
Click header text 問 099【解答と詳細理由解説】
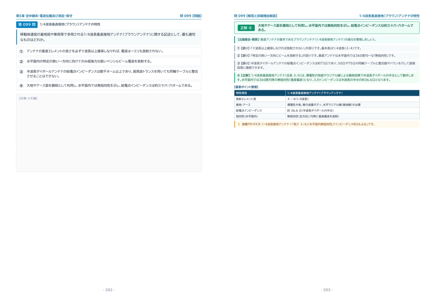point(256,16)
